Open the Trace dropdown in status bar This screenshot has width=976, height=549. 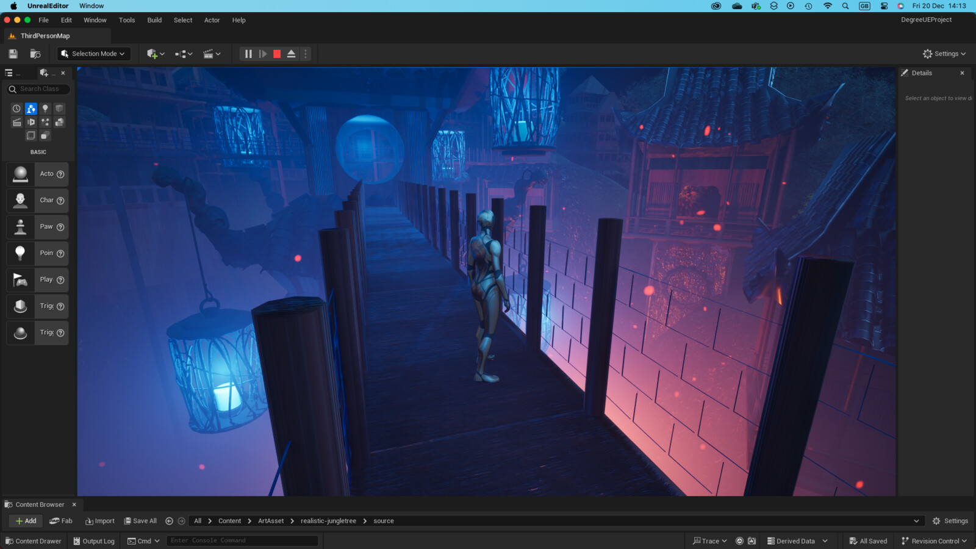click(710, 541)
